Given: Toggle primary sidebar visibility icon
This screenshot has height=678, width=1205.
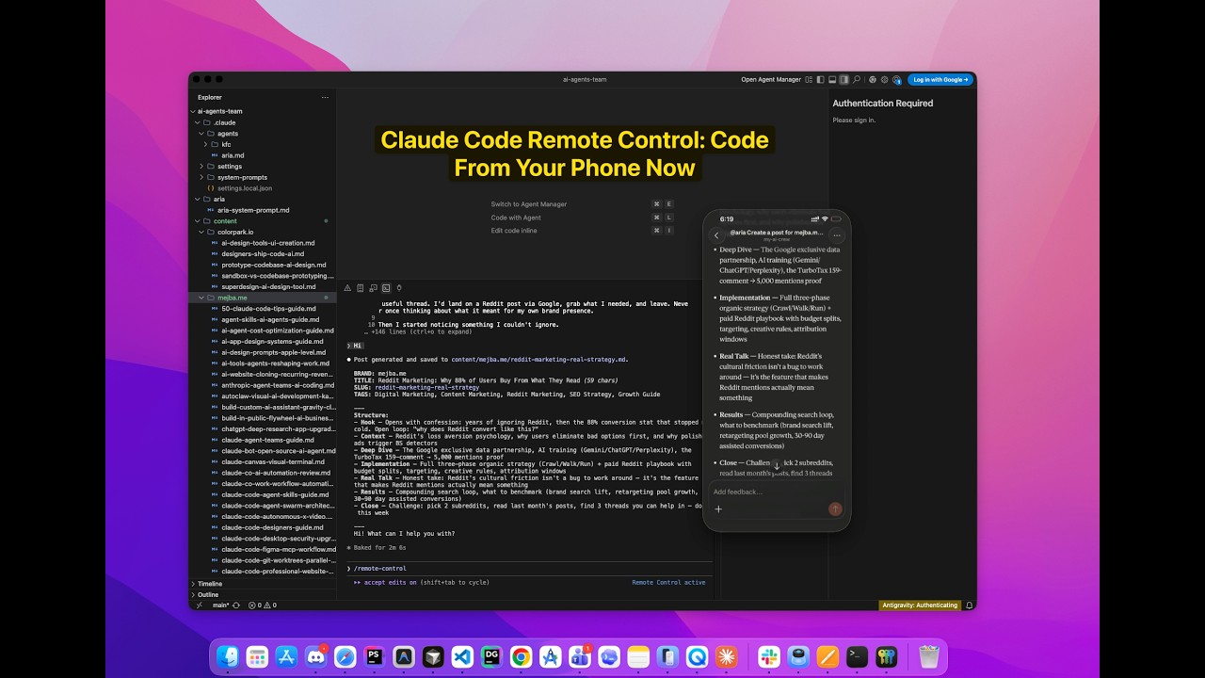Looking at the screenshot, I should click(x=821, y=80).
